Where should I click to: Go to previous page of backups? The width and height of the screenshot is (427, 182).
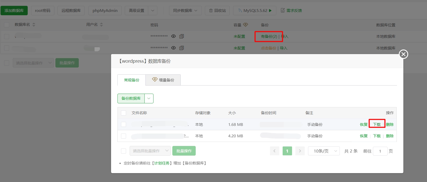(274, 151)
